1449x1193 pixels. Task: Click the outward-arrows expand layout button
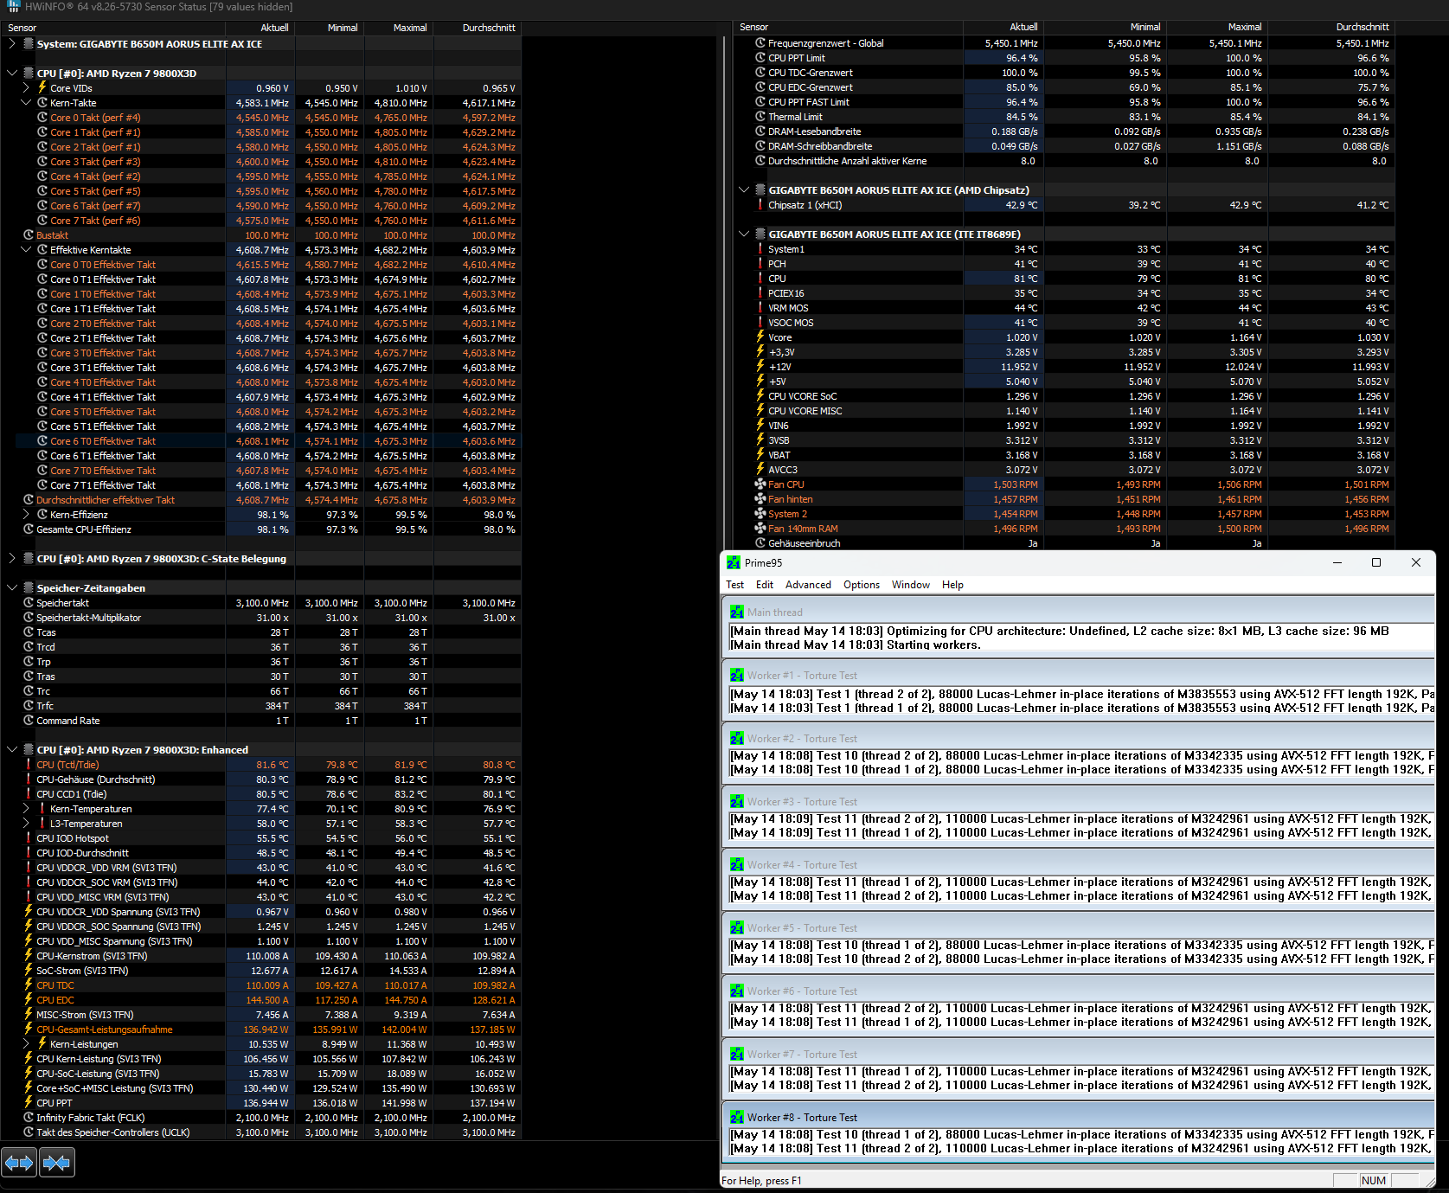coord(19,1163)
